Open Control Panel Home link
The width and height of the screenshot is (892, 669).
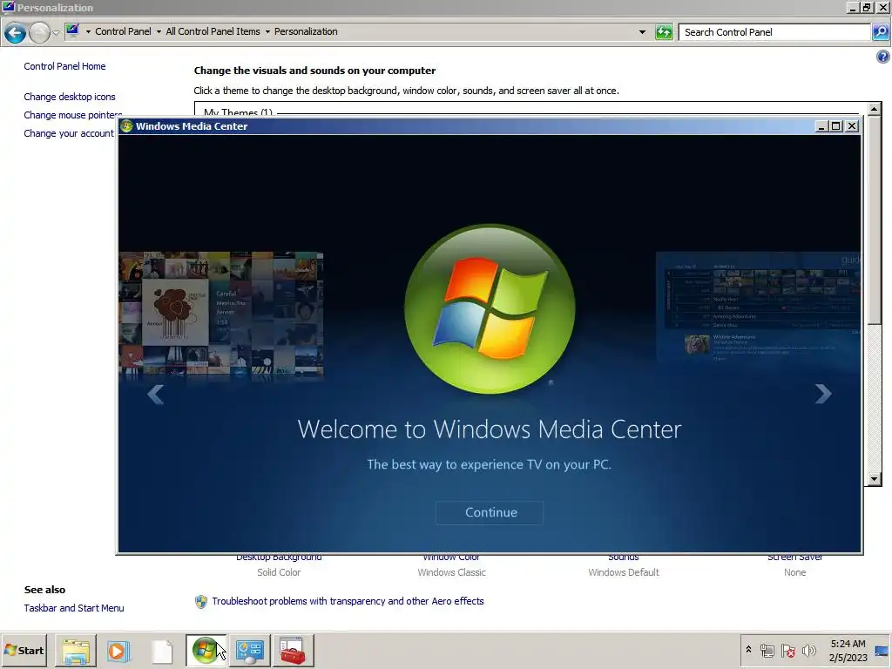pos(64,66)
